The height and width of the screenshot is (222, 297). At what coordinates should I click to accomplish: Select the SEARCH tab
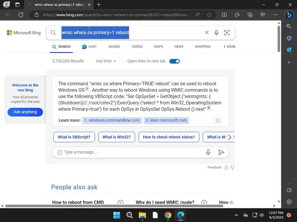pyautogui.click(x=61, y=47)
